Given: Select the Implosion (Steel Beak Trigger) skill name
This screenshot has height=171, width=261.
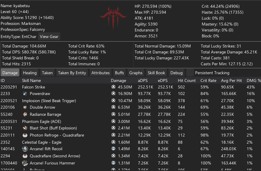Looking at the screenshot, I should point(49,101).
